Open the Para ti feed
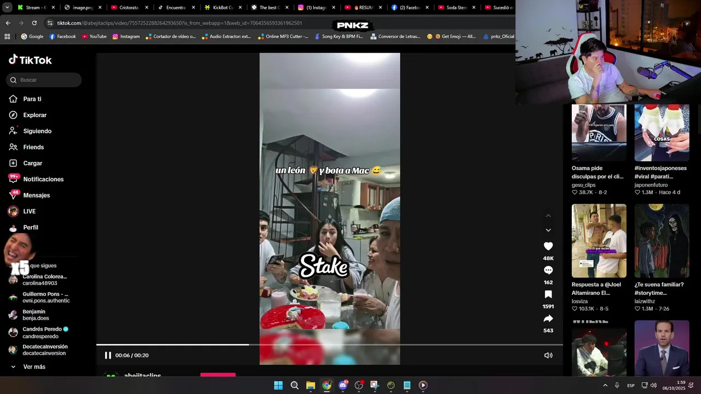 [x=25, y=99]
